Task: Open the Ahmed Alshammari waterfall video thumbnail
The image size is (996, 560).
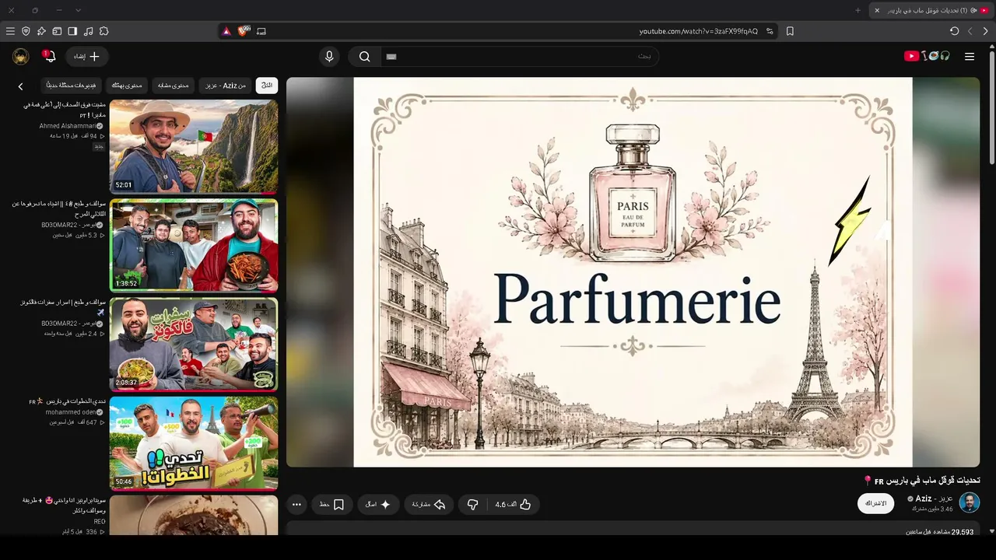Action: [194, 146]
